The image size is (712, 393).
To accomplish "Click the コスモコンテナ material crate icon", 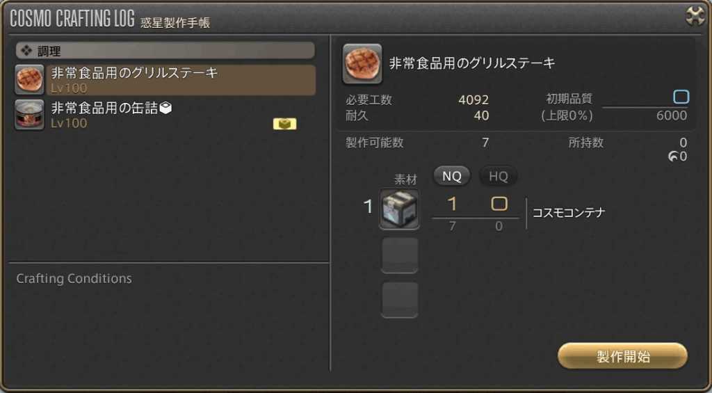I will click(399, 209).
